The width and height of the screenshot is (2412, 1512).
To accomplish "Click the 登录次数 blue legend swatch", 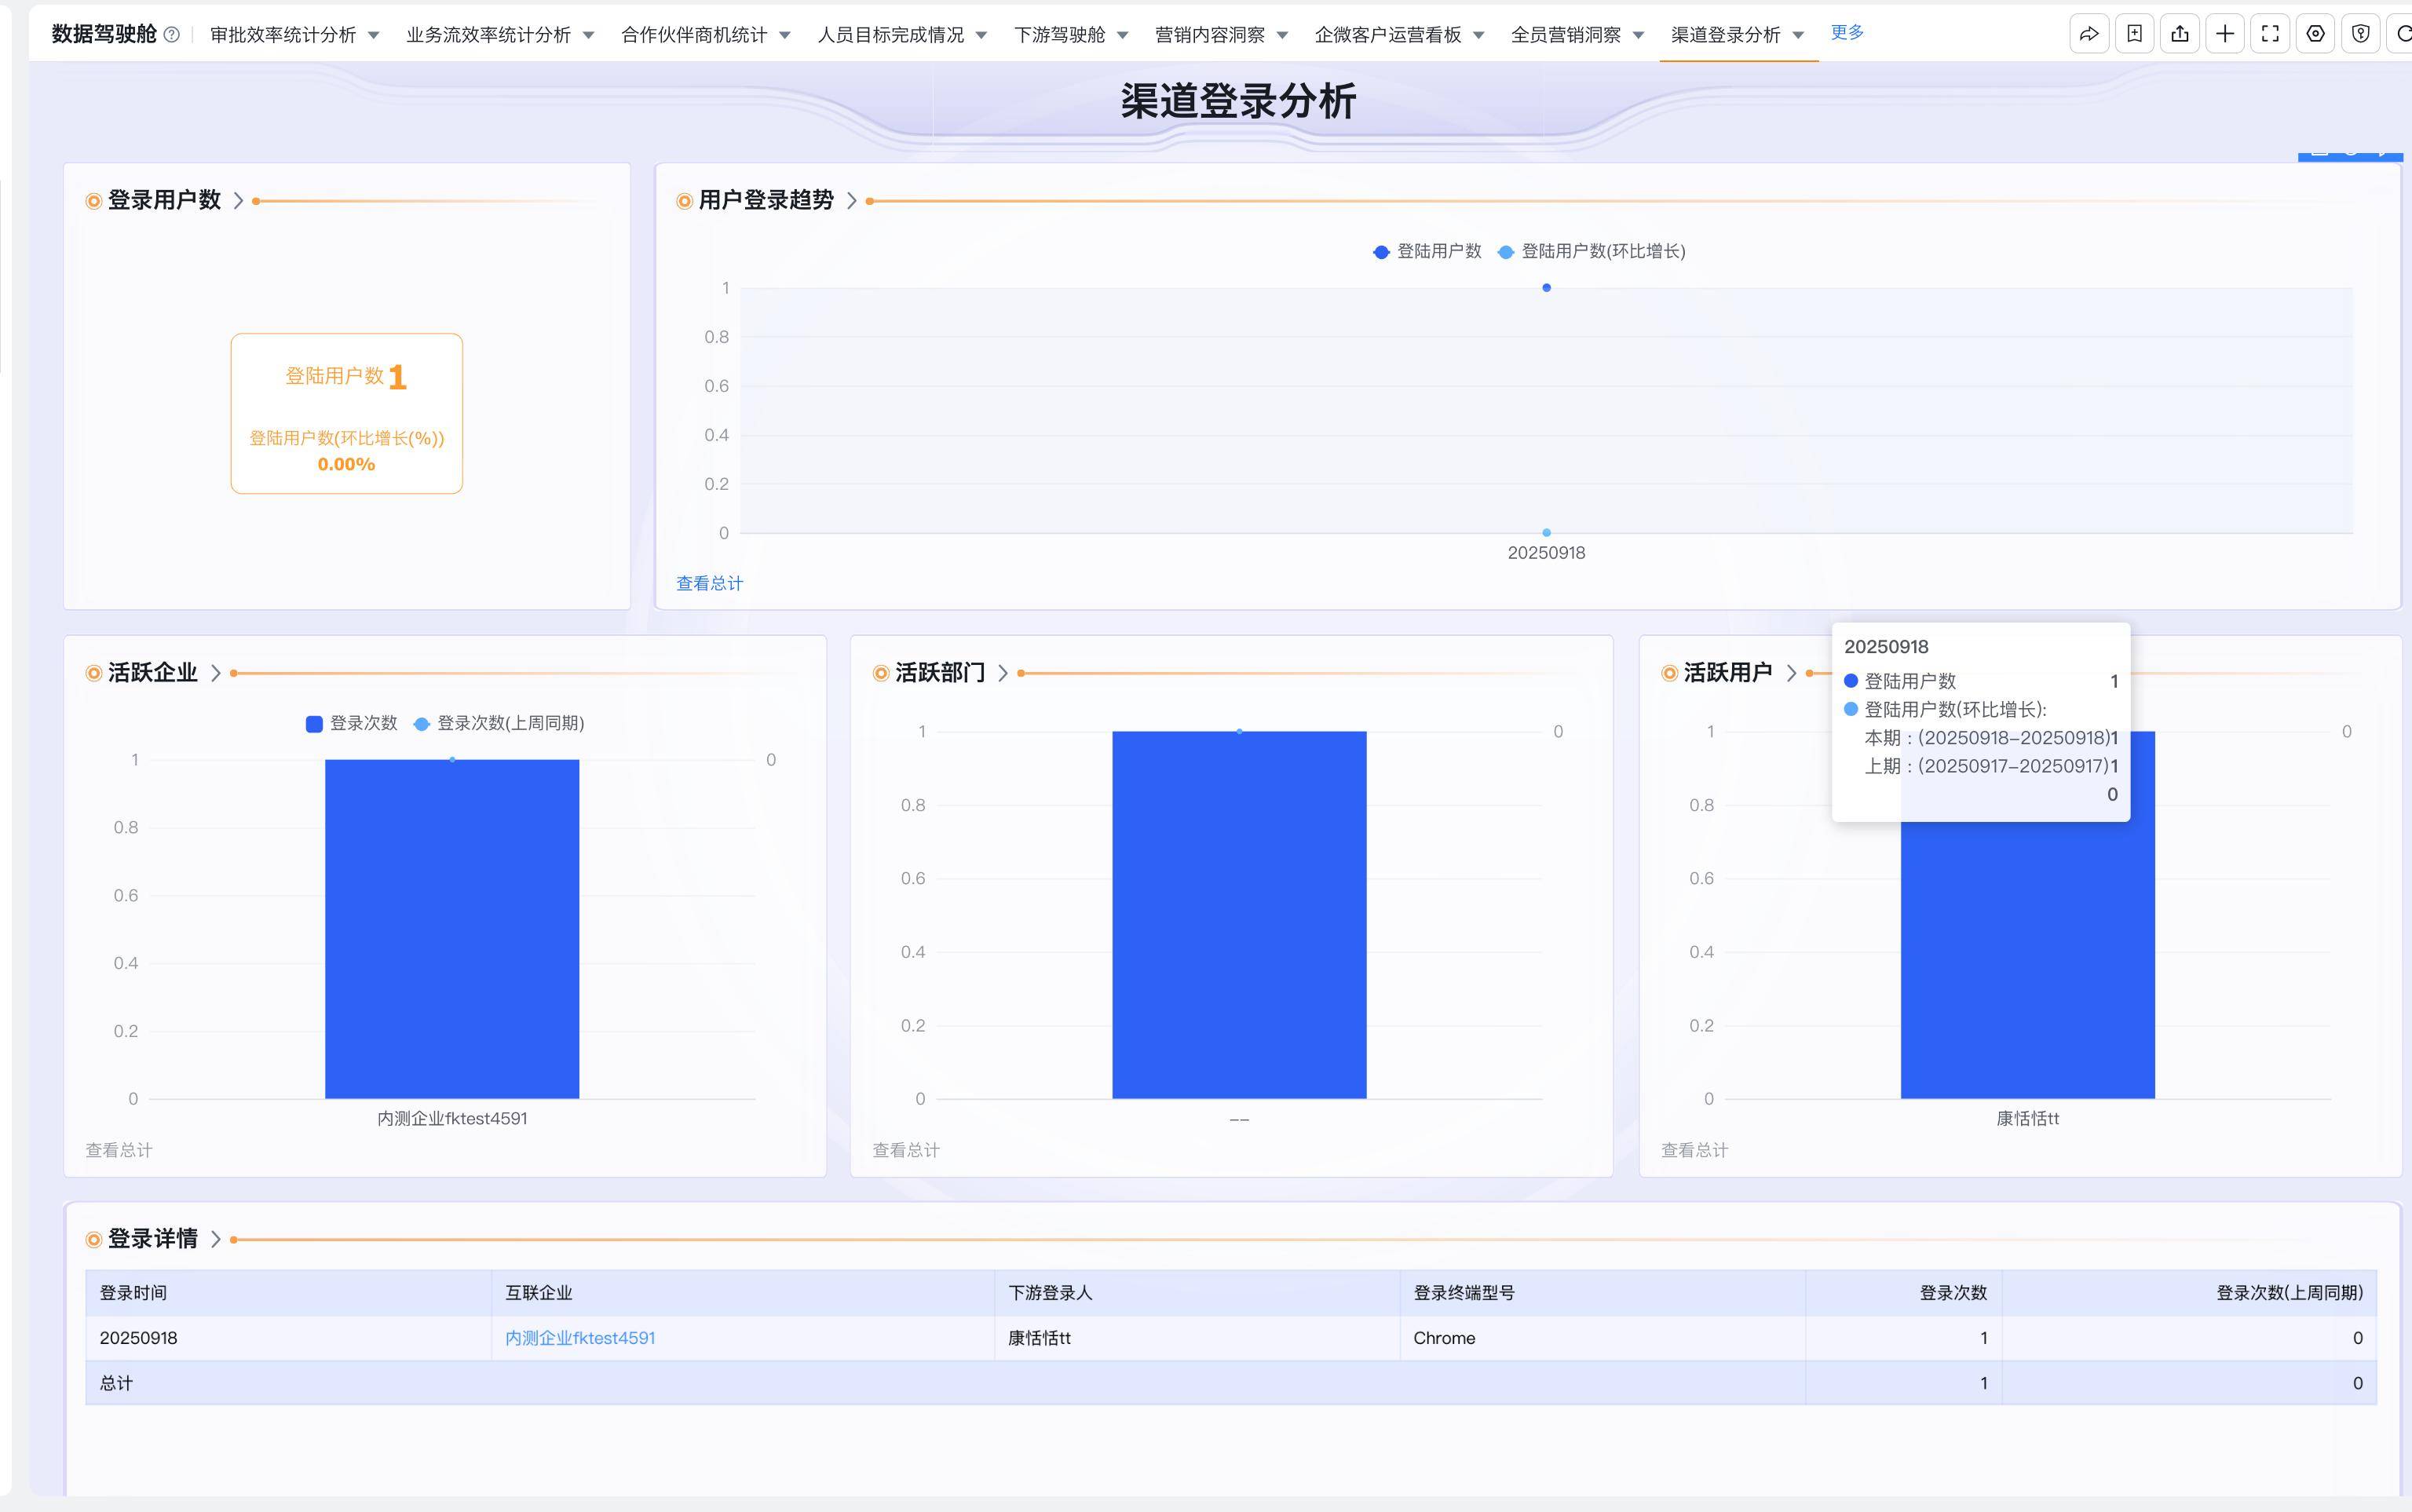I will [314, 724].
